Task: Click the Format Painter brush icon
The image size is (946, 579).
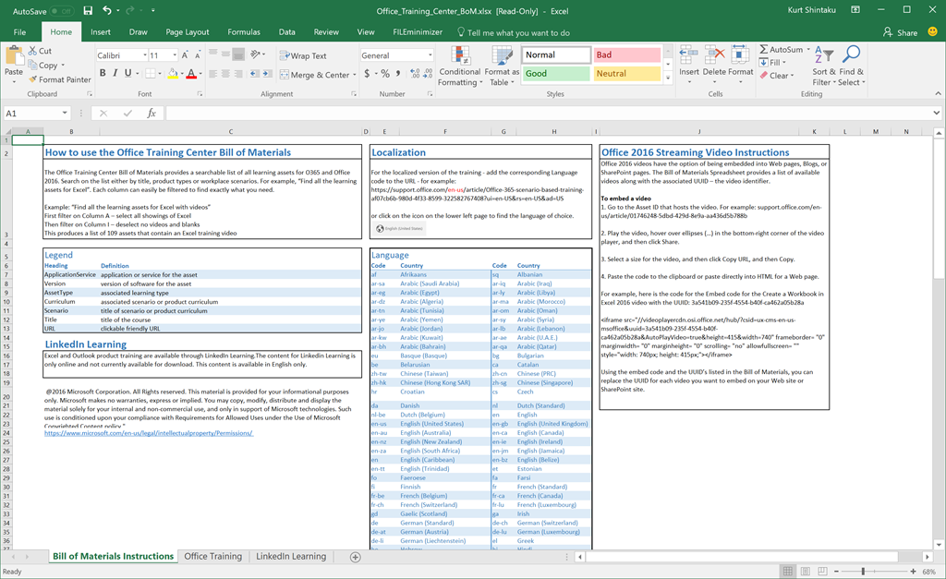Action: pos(31,79)
